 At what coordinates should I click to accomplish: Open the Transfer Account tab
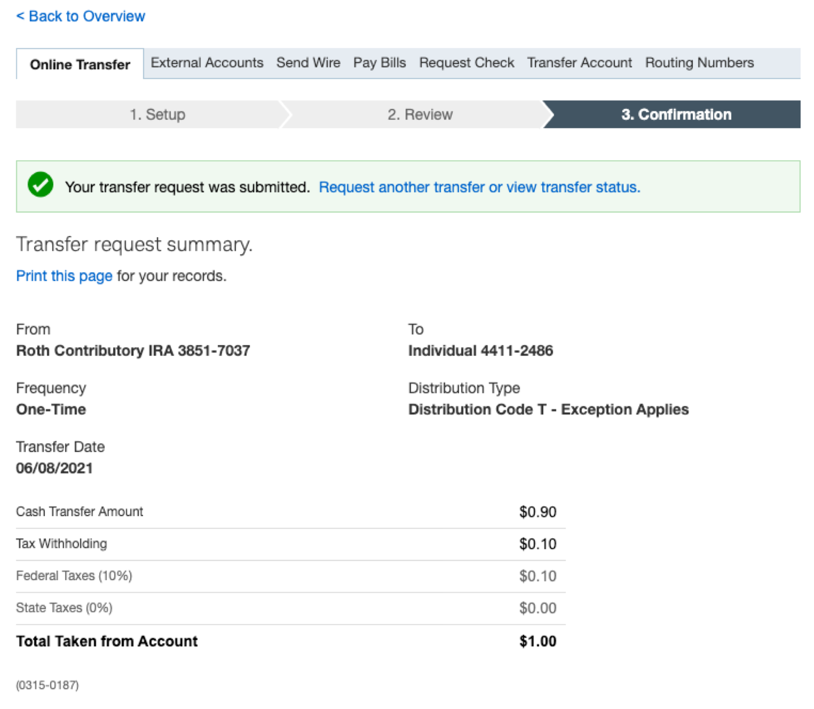(579, 63)
